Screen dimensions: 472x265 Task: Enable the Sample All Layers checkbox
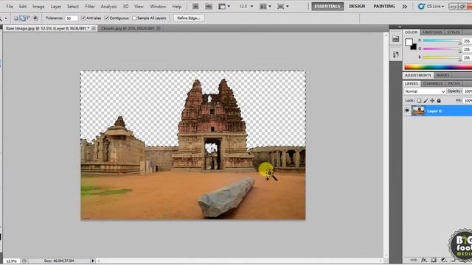(134, 18)
